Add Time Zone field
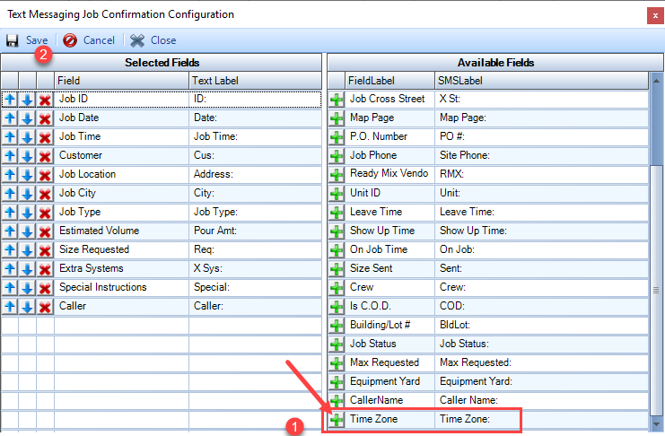The image size is (665, 436). [337, 420]
